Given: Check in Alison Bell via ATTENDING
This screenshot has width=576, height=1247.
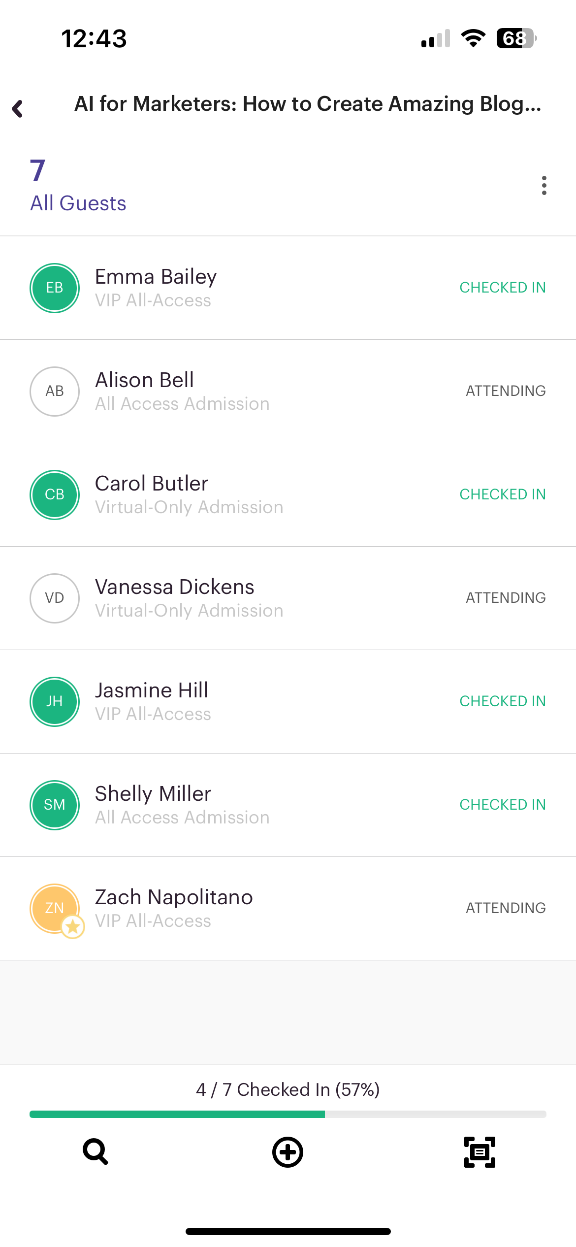Looking at the screenshot, I should point(506,391).
